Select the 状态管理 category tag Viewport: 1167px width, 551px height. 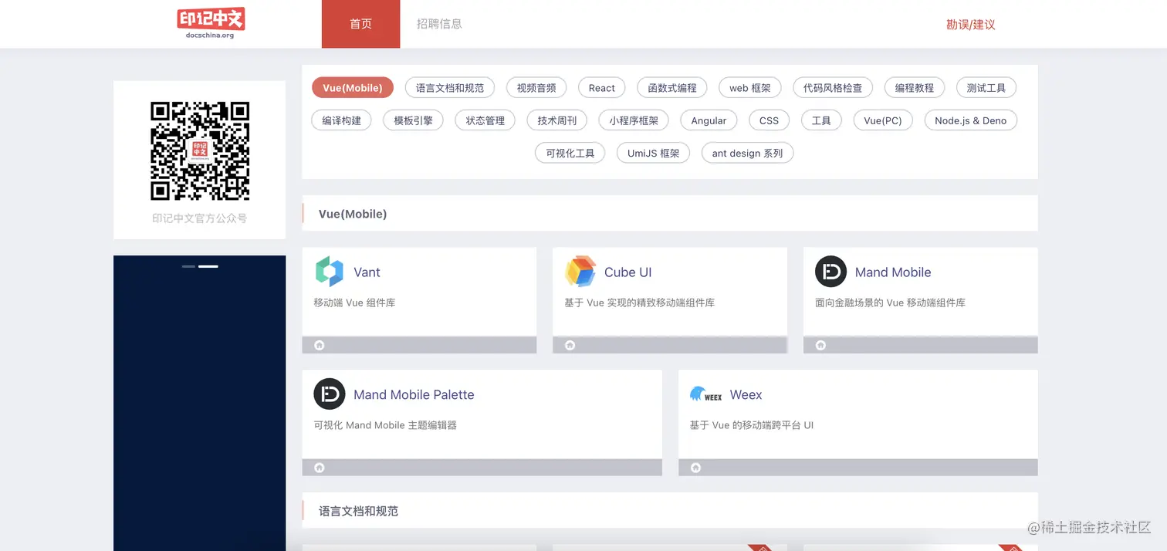click(485, 120)
